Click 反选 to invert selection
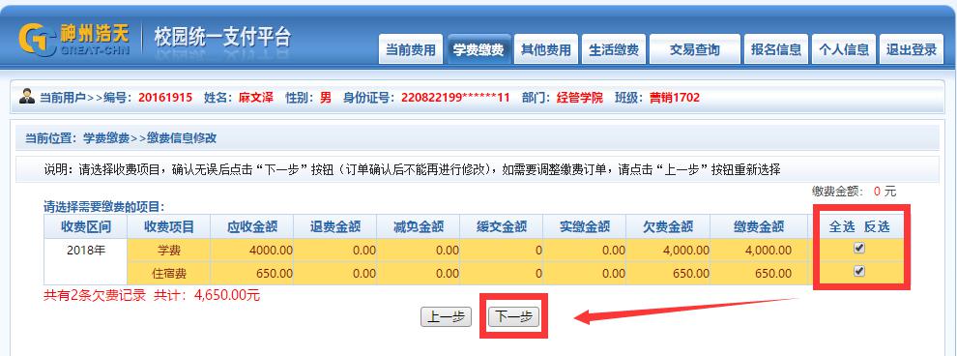Image resolution: width=957 pixels, height=356 pixels. pos(877,226)
